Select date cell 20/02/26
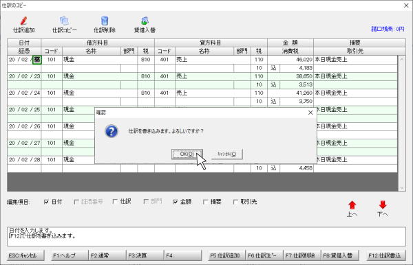The height and width of the screenshot is (265, 413). coord(24,126)
